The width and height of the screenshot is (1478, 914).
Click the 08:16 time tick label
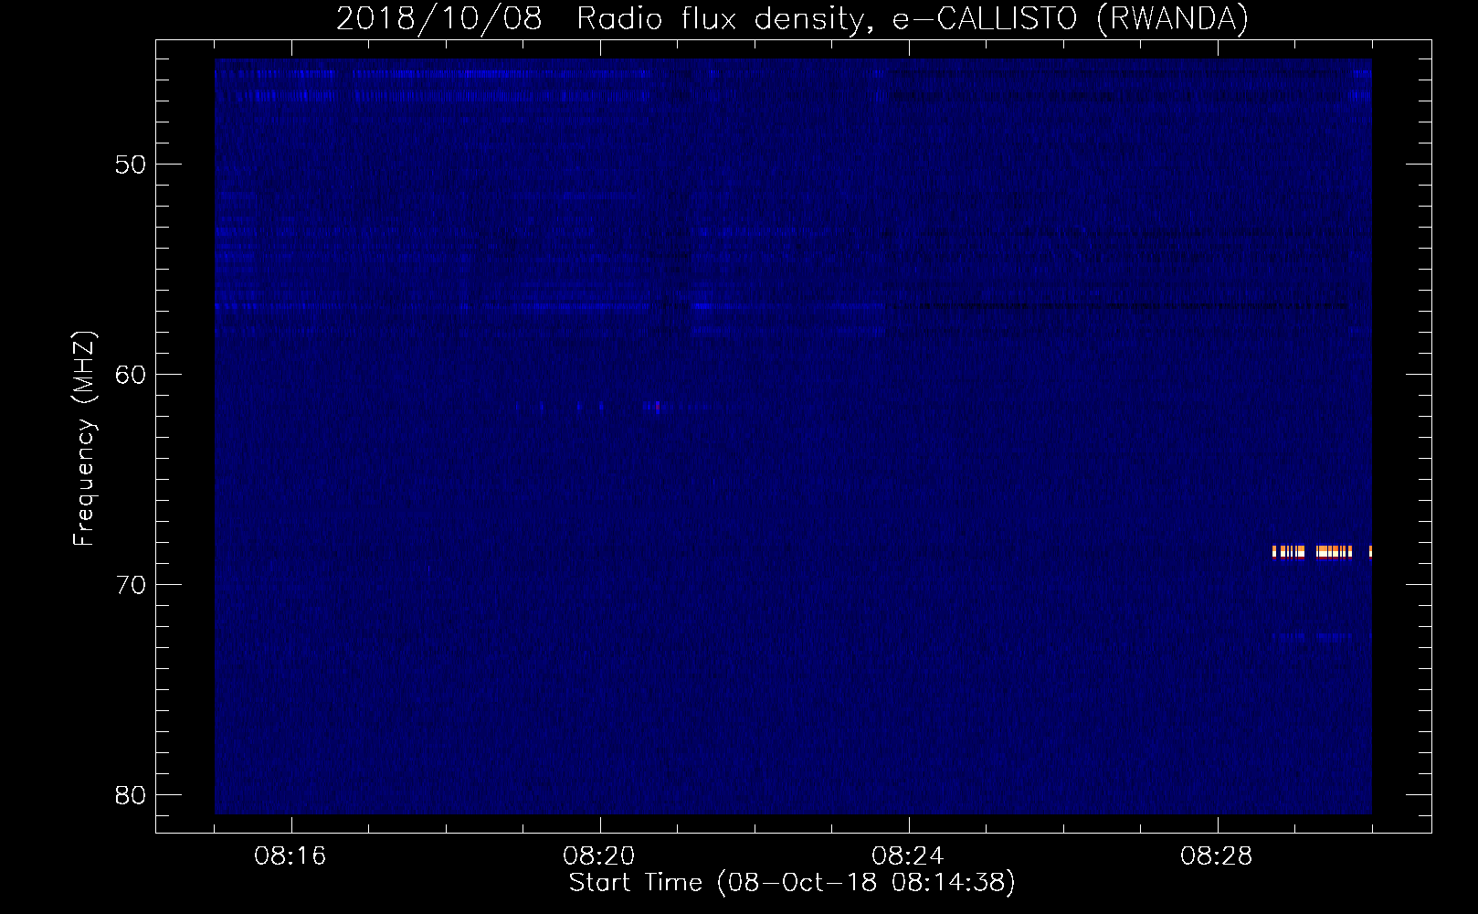pyautogui.click(x=290, y=856)
